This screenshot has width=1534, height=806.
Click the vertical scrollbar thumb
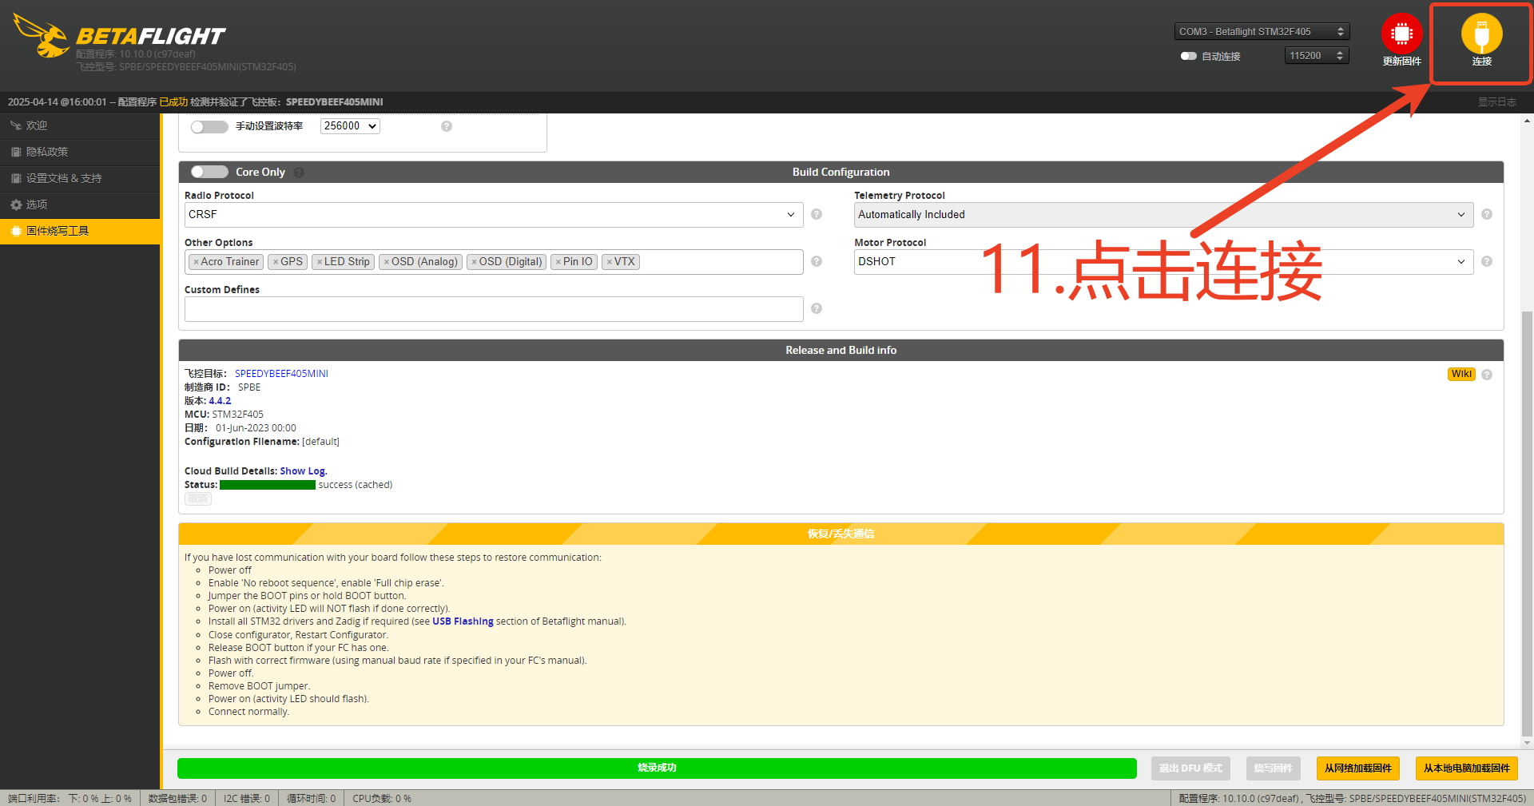(x=1527, y=523)
